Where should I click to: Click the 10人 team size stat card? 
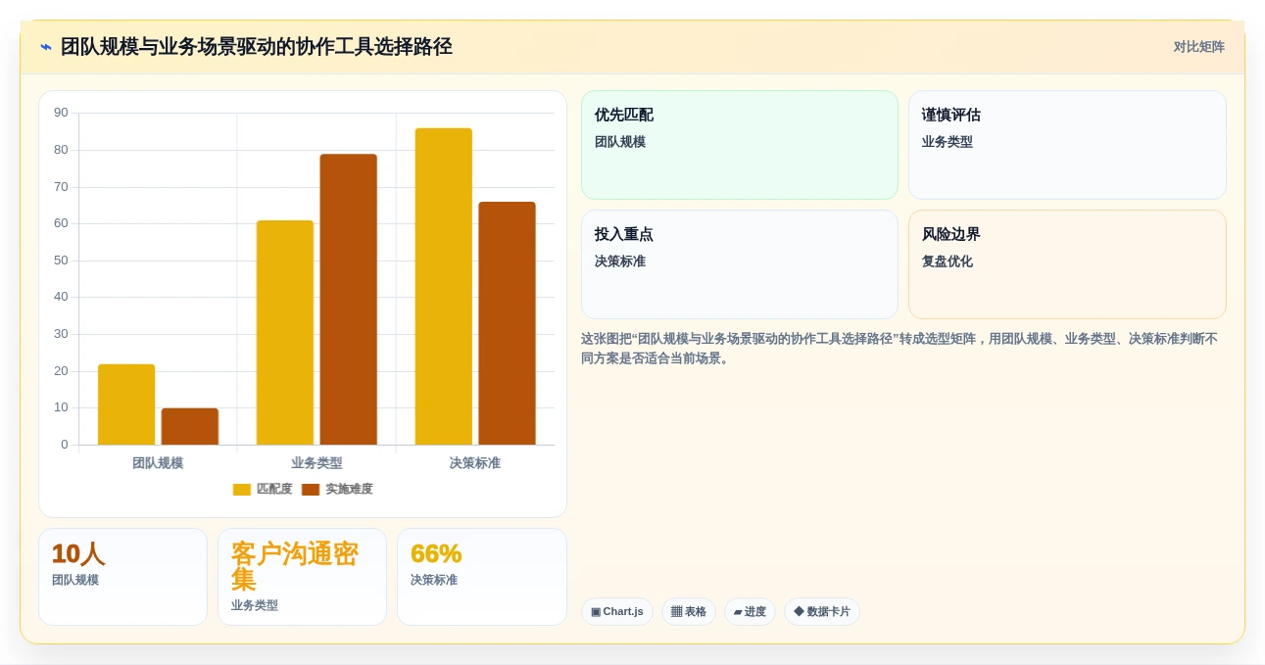tap(122, 577)
